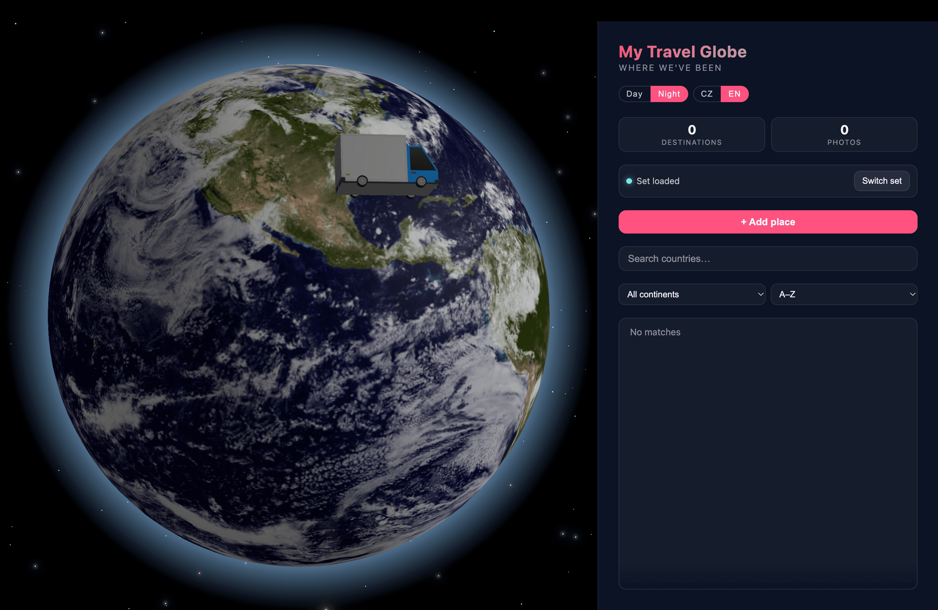Select the Night mode toggle
This screenshot has width=938, height=610.
tap(669, 94)
